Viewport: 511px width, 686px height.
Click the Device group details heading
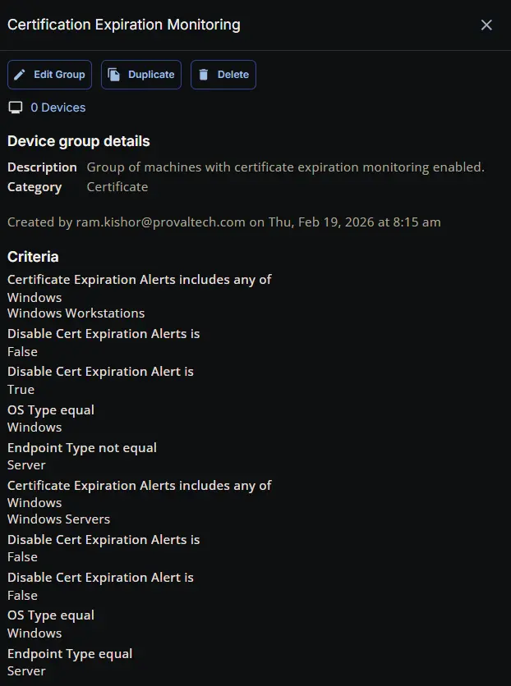pos(79,141)
